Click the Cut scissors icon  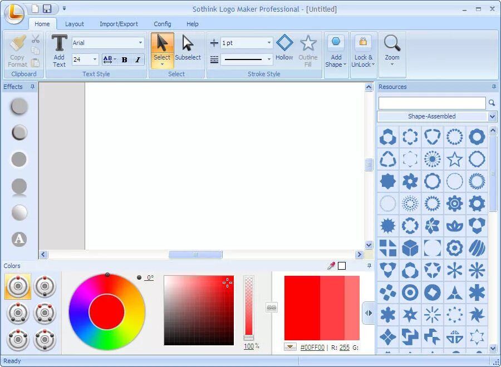coord(36,39)
